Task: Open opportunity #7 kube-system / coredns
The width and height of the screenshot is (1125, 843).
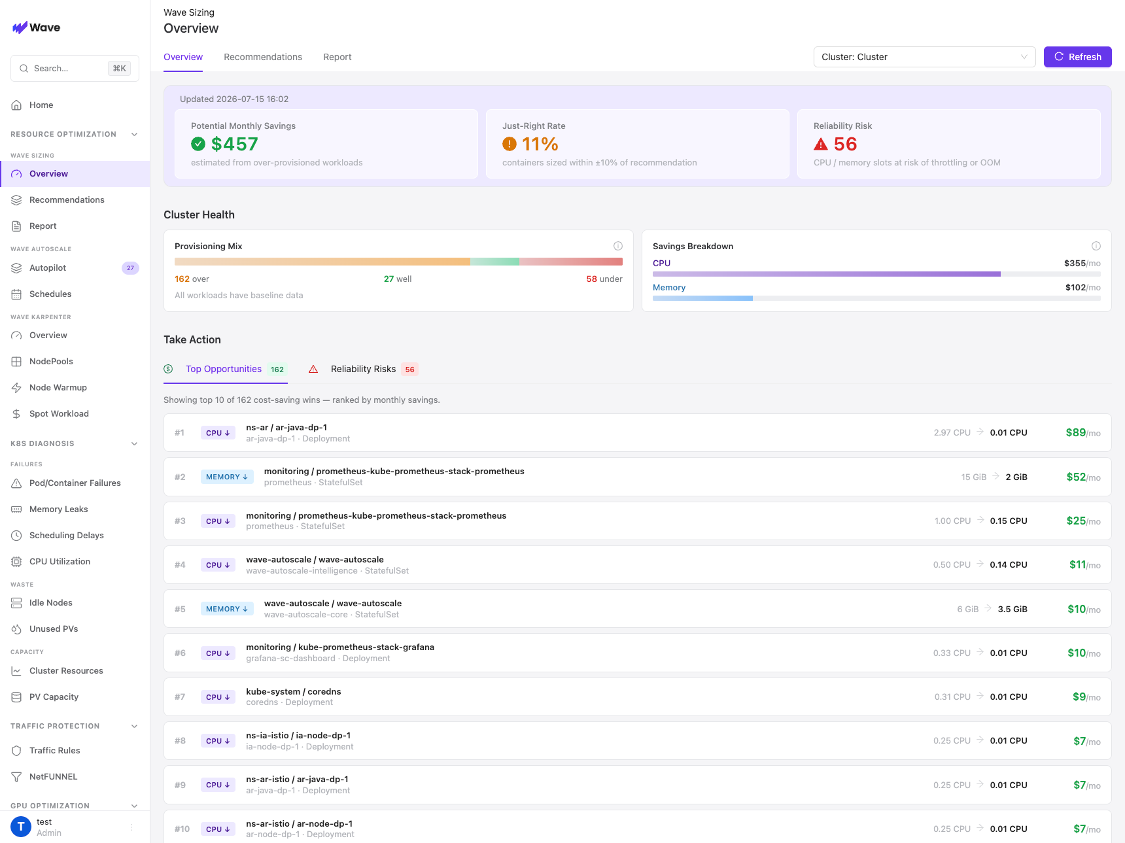Action: tap(637, 697)
